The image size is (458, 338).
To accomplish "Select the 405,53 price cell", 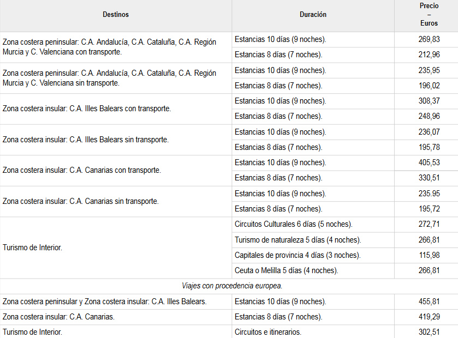I will coord(429,162).
